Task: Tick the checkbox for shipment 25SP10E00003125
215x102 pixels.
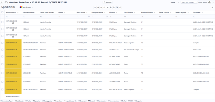Action: point(2,43)
